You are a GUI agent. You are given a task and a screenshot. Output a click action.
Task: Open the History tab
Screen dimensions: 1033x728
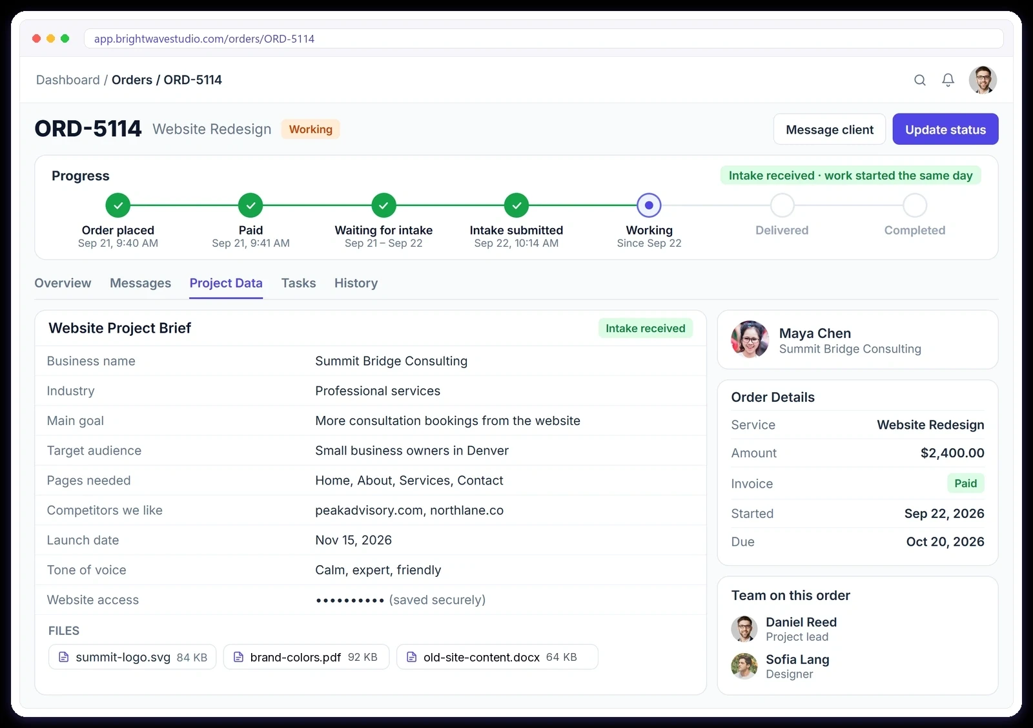tap(356, 283)
